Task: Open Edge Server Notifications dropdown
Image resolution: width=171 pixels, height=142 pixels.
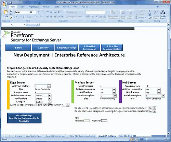Action: (x=50, y=99)
